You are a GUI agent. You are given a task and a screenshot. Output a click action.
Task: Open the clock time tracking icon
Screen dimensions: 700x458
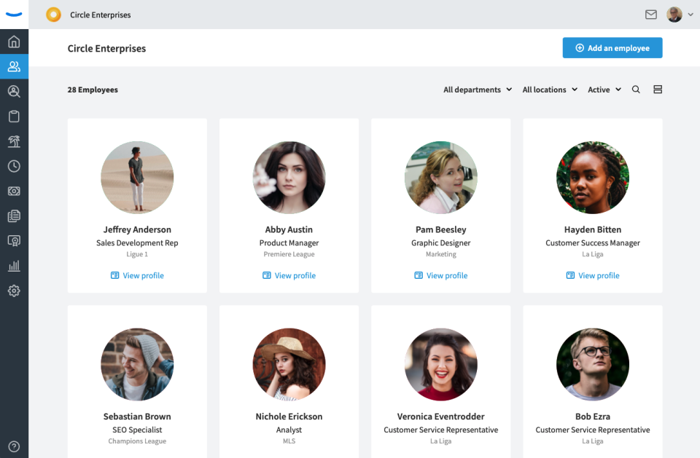[14, 166]
